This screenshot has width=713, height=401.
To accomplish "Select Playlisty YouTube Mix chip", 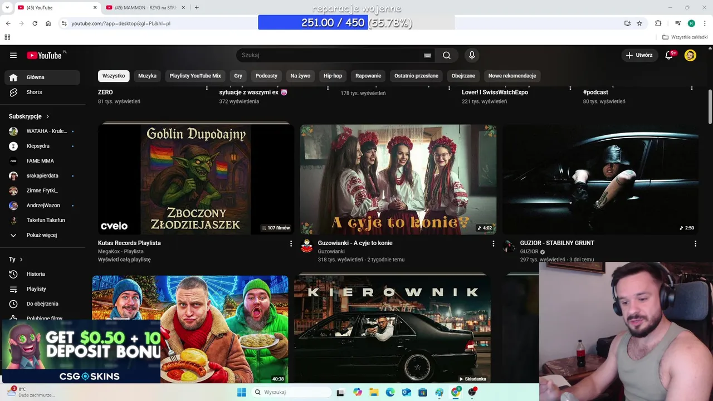I will pyautogui.click(x=196, y=76).
